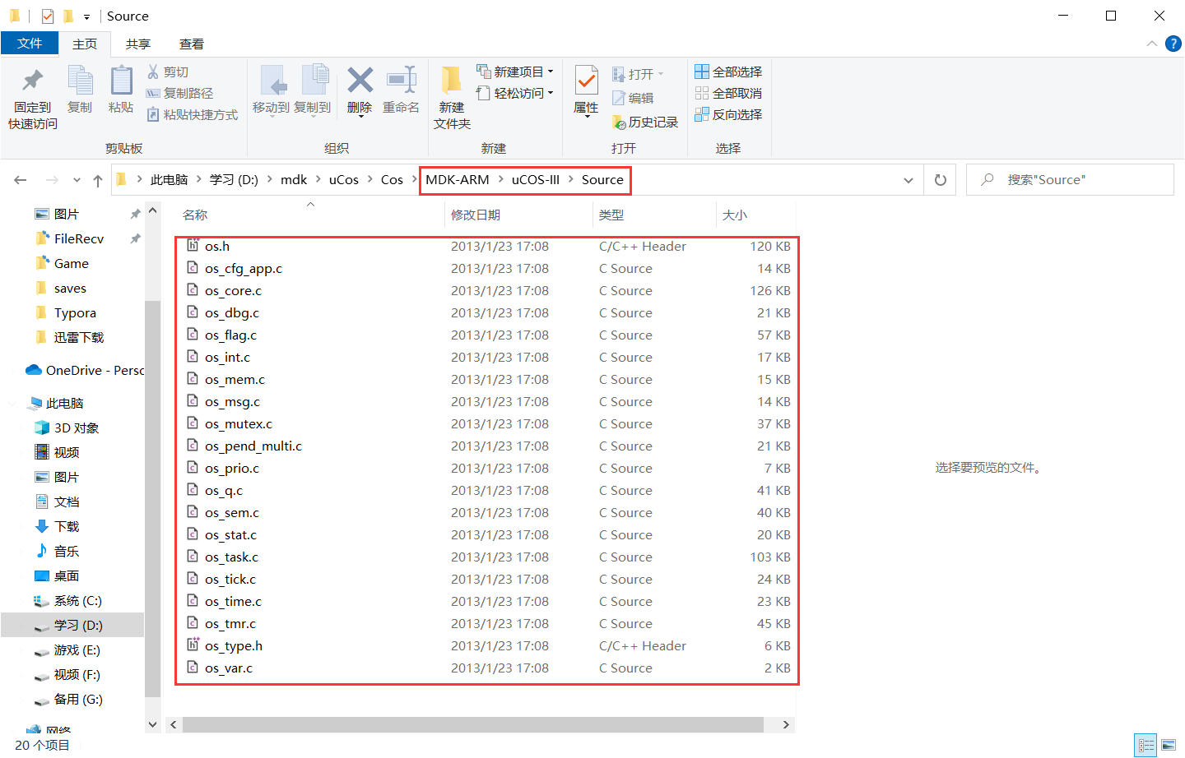Viewport: 1185px width, 758px height.
Task: Click the 重命名 rename icon
Action: coord(402,81)
